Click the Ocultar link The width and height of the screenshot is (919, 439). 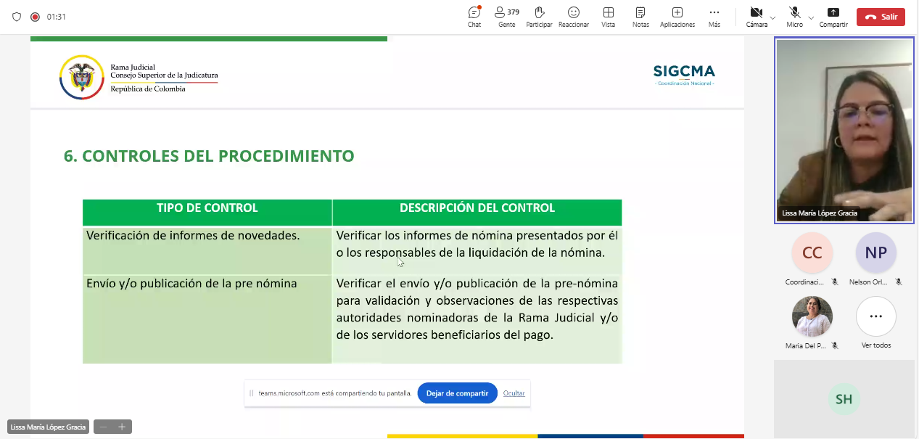point(514,393)
